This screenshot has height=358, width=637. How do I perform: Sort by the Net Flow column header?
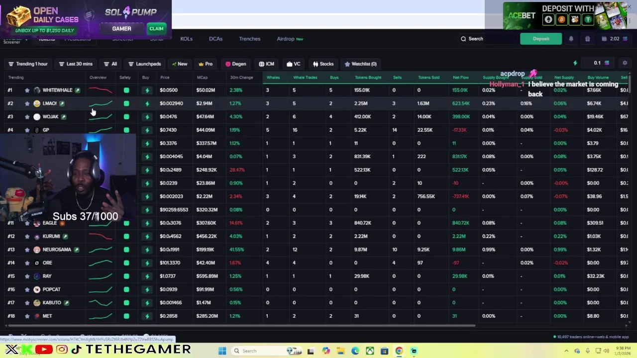(460, 78)
